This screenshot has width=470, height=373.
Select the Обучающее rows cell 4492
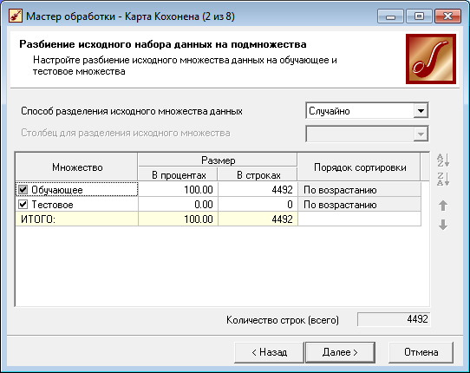coord(258,189)
